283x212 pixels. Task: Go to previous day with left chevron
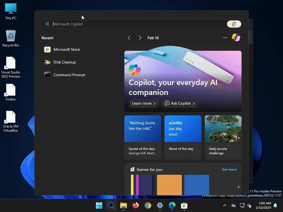pos(129,38)
